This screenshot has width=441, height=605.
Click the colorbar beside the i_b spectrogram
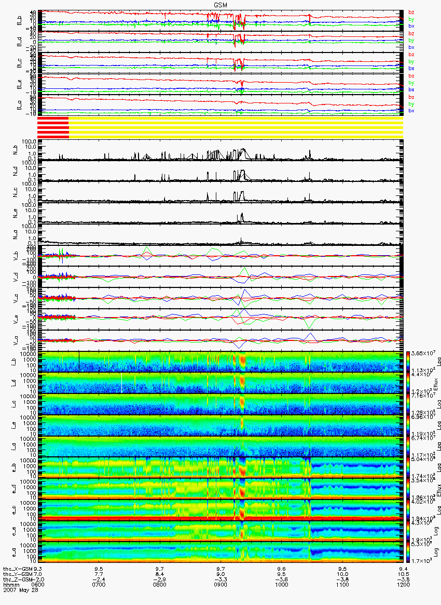tap(407, 362)
